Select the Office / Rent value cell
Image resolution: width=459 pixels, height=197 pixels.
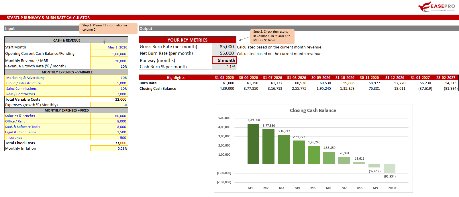(109, 121)
